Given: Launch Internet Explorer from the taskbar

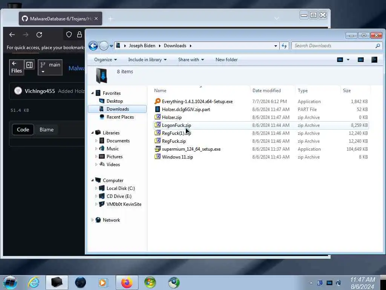Looking at the screenshot, I should click(34, 282).
